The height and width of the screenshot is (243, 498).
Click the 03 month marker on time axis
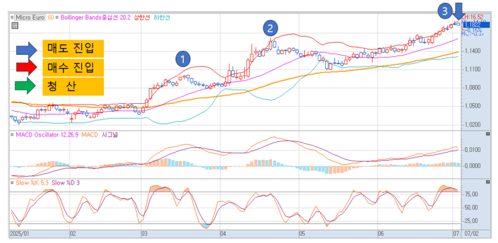pos(144,234)
